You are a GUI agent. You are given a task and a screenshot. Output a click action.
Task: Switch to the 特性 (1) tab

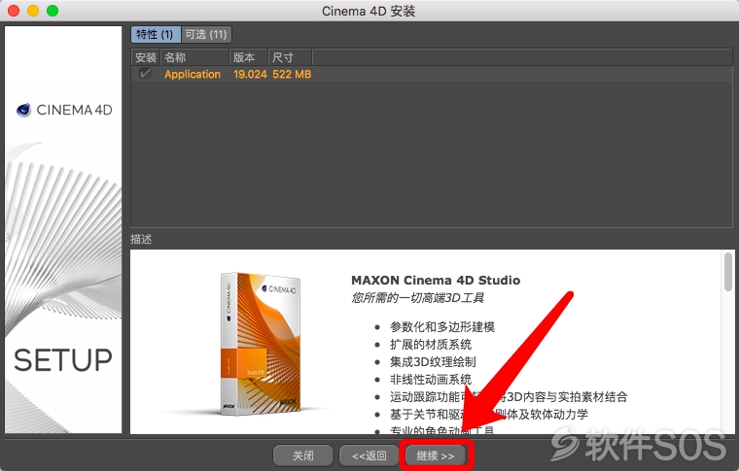(x=156, y=34)
